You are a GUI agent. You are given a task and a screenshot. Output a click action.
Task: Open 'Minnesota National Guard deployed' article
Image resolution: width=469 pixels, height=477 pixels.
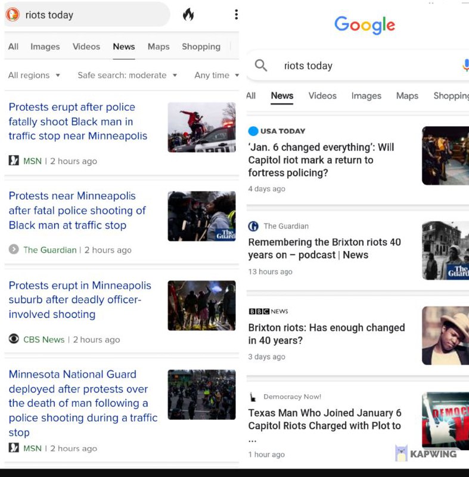(83, 403)
